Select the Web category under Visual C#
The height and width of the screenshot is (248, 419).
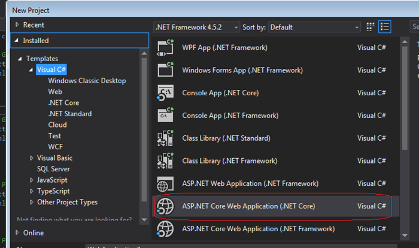[x=55, y=92]
